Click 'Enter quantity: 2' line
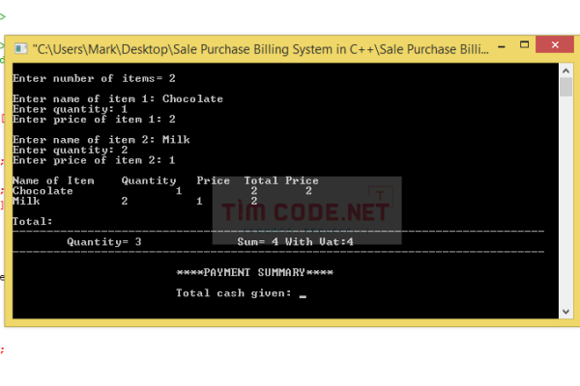Image resolution: width=580 pixels, height=386 pixels. coord(70,150)
